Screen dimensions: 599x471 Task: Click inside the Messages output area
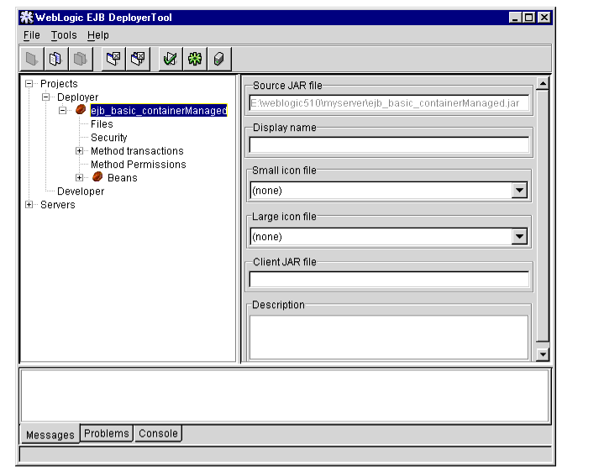coord(285,395)
